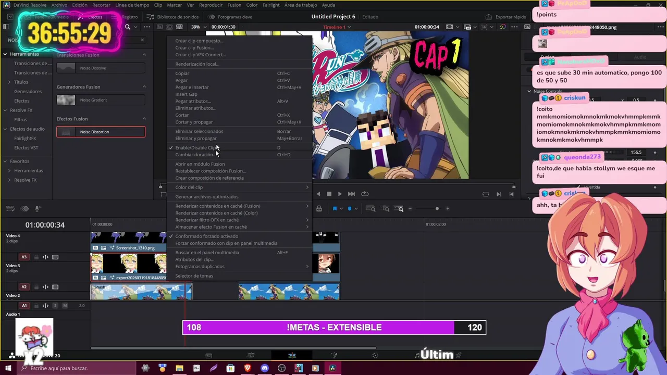Go to the next clip edit point

pyautogui.click(x=498, y=194)
